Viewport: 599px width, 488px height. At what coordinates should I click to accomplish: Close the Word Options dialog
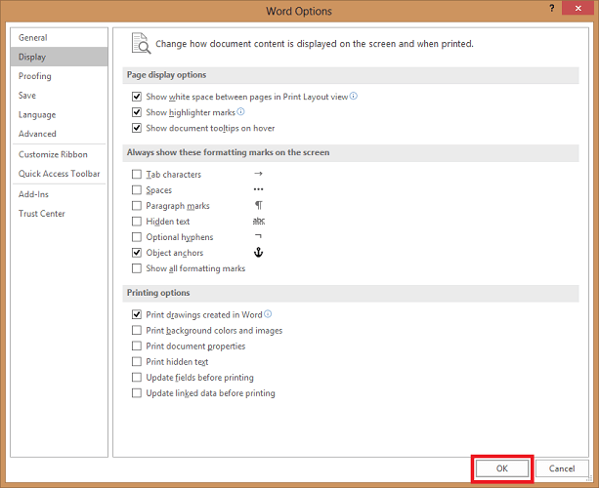pyautogui.click(x=582, y=11)
